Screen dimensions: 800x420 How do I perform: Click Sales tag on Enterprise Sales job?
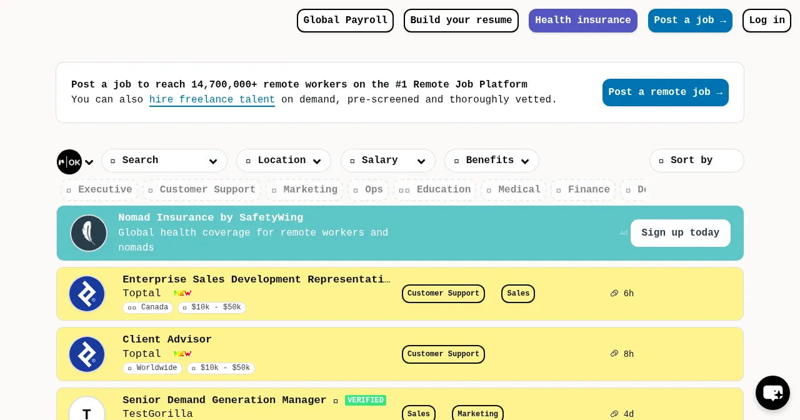tap(518, 294)
